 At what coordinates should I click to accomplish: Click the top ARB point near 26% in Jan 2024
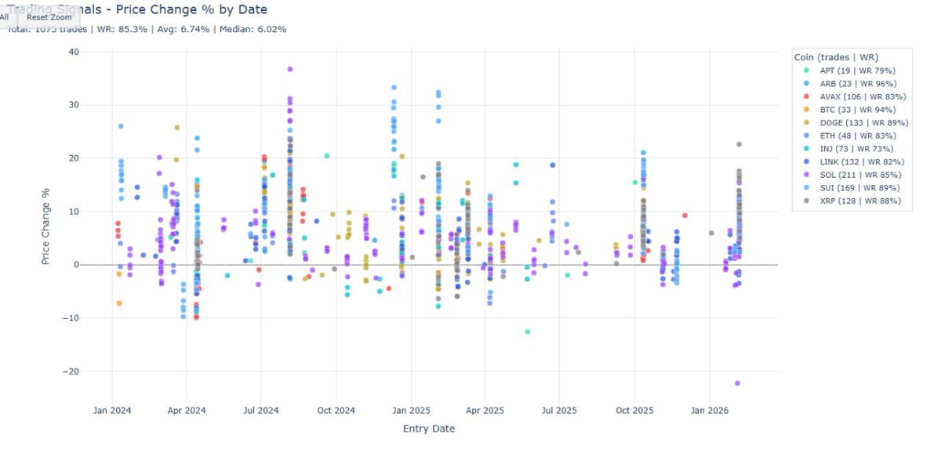pyautogui.click(x=121, y=126)
